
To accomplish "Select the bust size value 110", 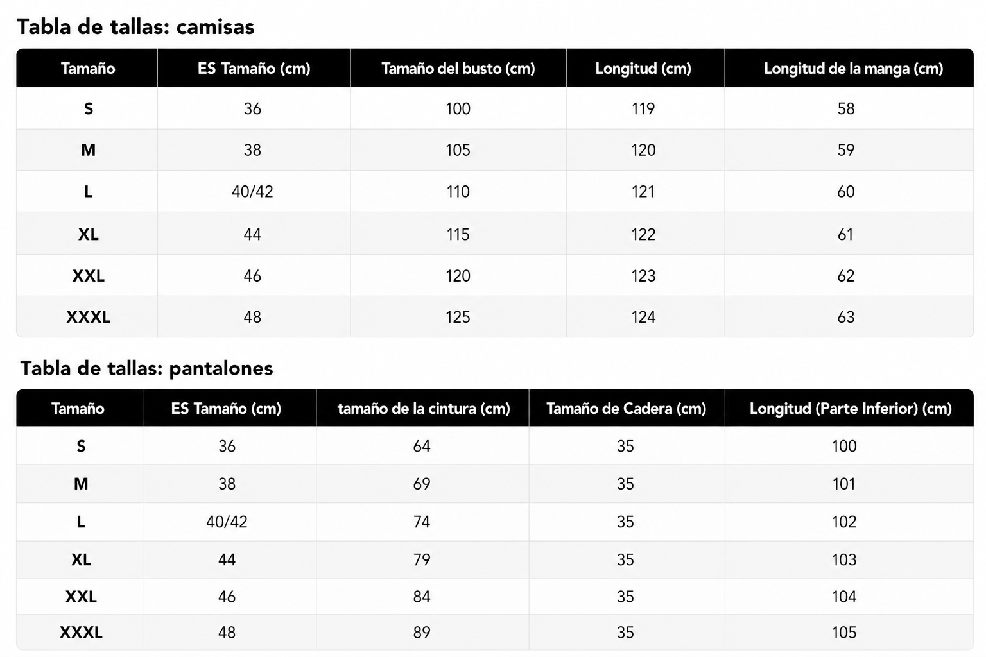I will (458, 192).
